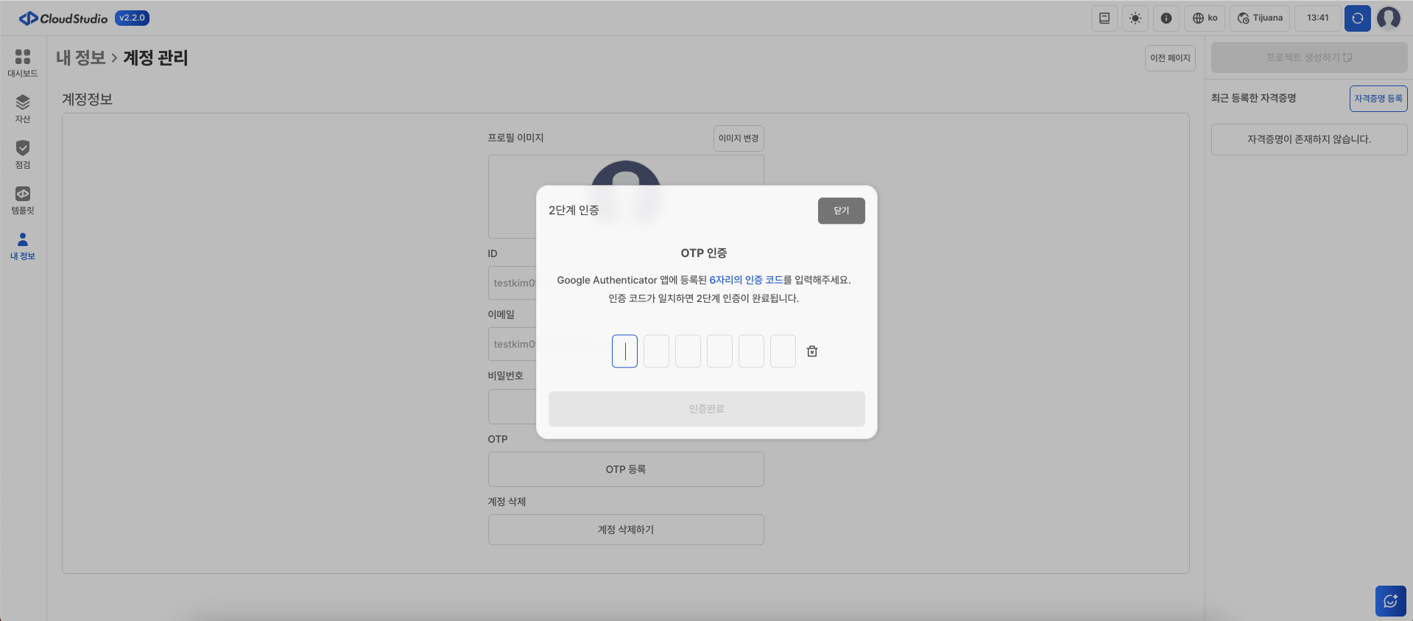Expand the language selector showing ko
Viewport: 1413px width, 621px height.
point(1205,18)
